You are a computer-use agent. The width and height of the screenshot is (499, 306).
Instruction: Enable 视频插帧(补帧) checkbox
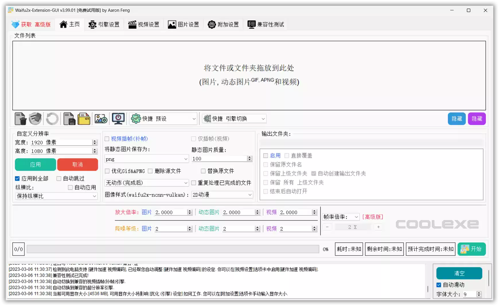click(107, 139)
